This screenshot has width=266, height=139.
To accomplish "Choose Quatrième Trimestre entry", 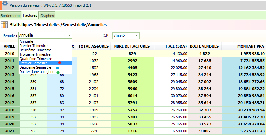I will click(35, 59).
